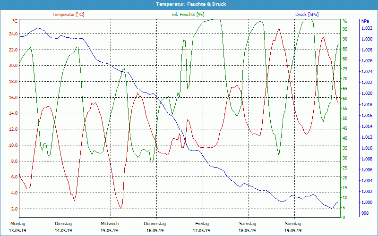
Task: Select the 'Dienstag' day label
Action: (63, 224)
